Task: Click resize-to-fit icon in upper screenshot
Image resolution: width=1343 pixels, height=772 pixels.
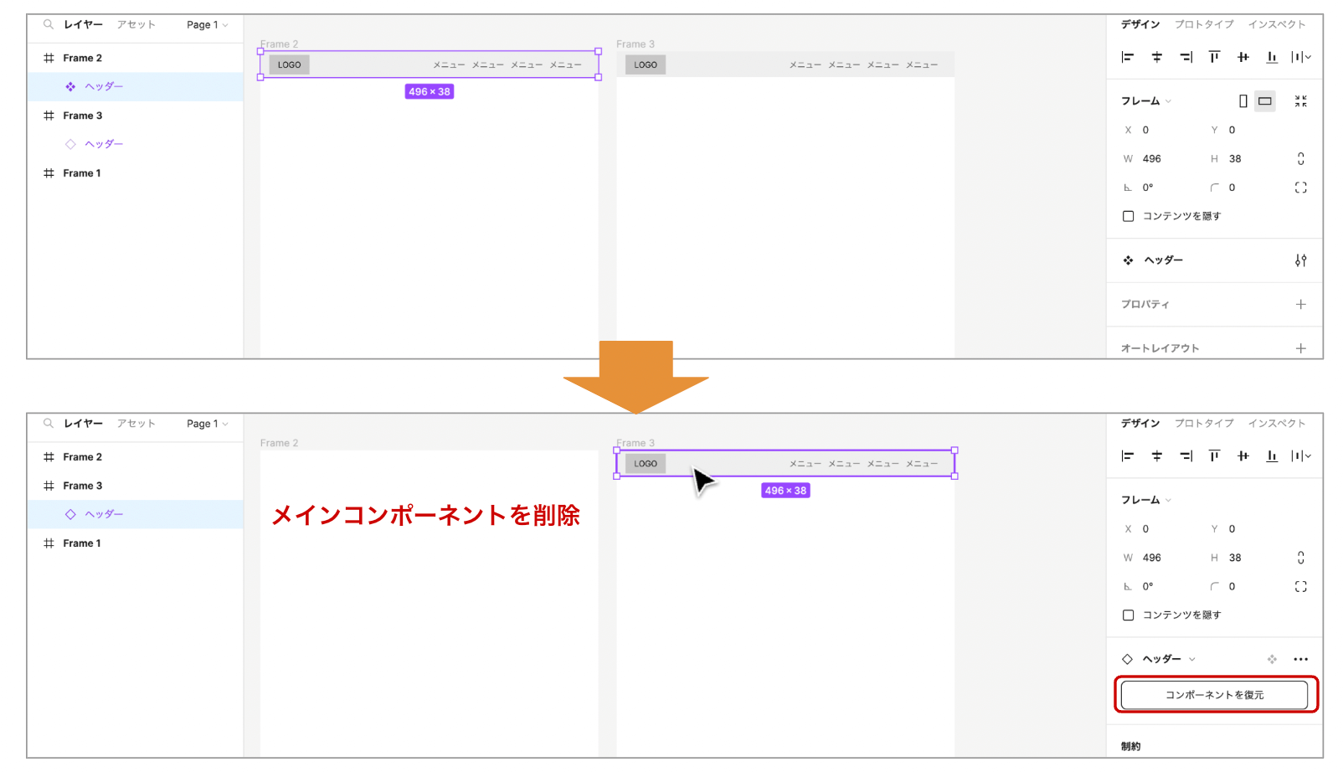Action: point(1300,101)
